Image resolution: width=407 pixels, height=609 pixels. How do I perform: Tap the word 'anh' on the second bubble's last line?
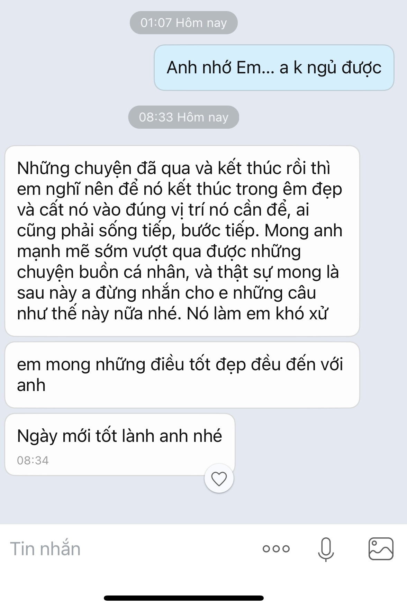[31, 385]
